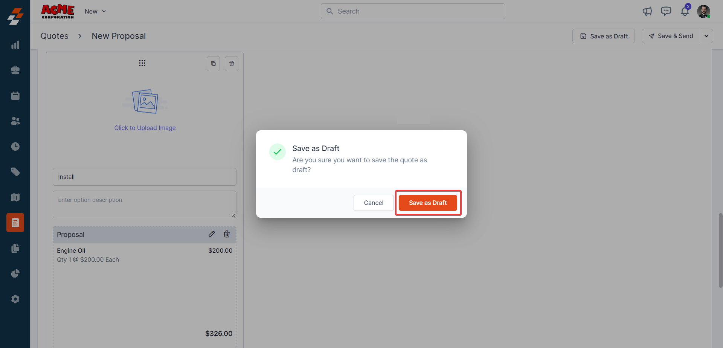Screen dimensions: 723x348
Task: Open the dashboard bar chart sidebar item
Action: [15, 45]
